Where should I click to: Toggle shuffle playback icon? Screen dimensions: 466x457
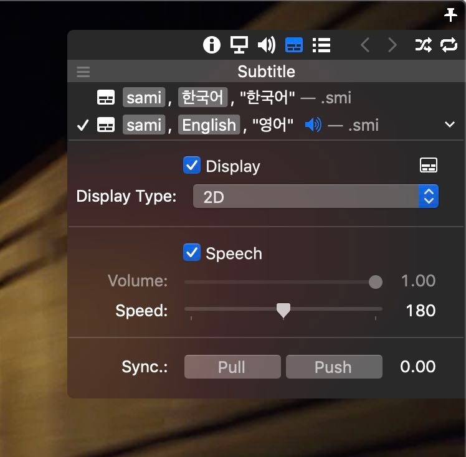pyautogui.click(x=423, y=45)
